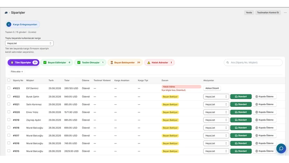Click Kapıda Ödeme for order #1016
289x163 pixels.
point(264,143)
